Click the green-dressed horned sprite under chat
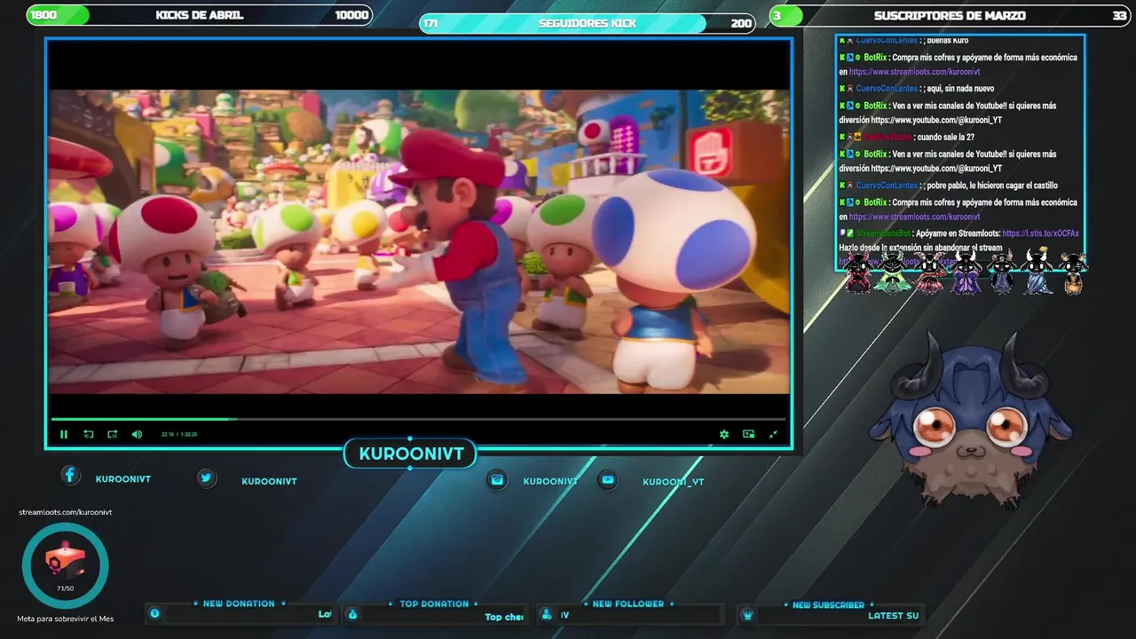 coord(893,272)
